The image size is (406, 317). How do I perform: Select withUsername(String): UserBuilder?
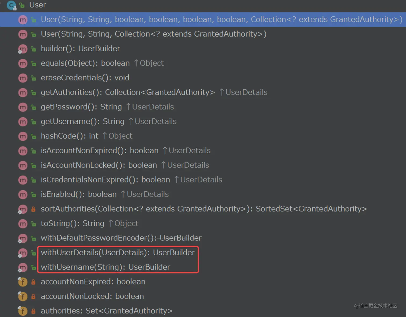coord(106,267)
